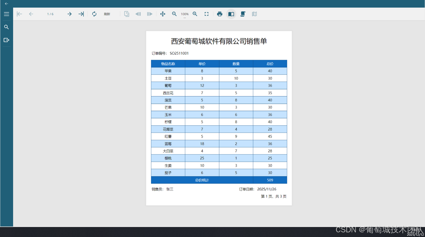Viewport: 425px width, 237px height.
Task: Open the 100% zoom level dropdown
Action: pos(185,14)
